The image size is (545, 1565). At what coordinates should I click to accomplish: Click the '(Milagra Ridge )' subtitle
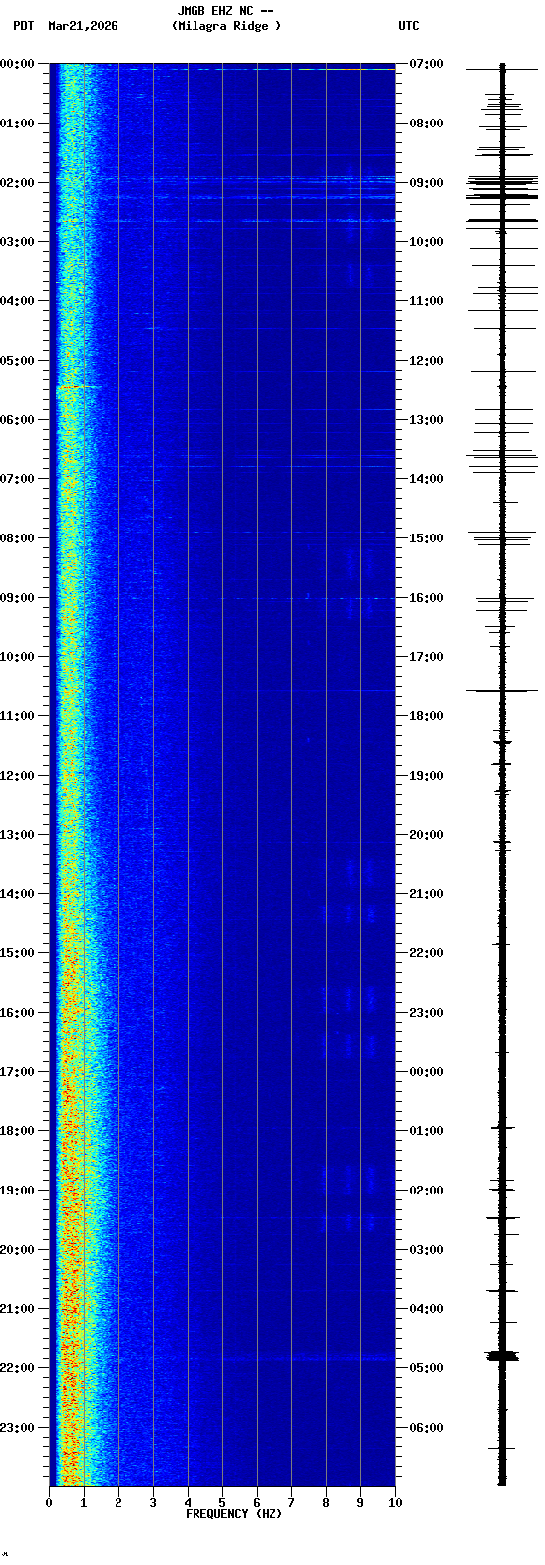pos(226,26)
